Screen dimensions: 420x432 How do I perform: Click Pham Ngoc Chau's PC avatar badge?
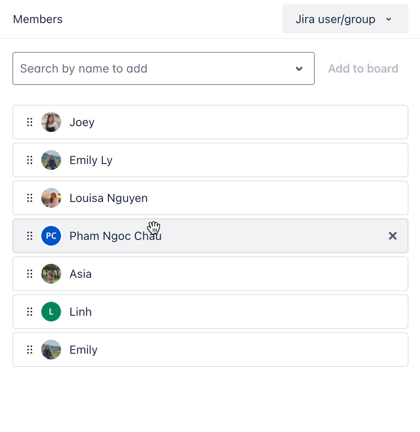coord(51,236)
